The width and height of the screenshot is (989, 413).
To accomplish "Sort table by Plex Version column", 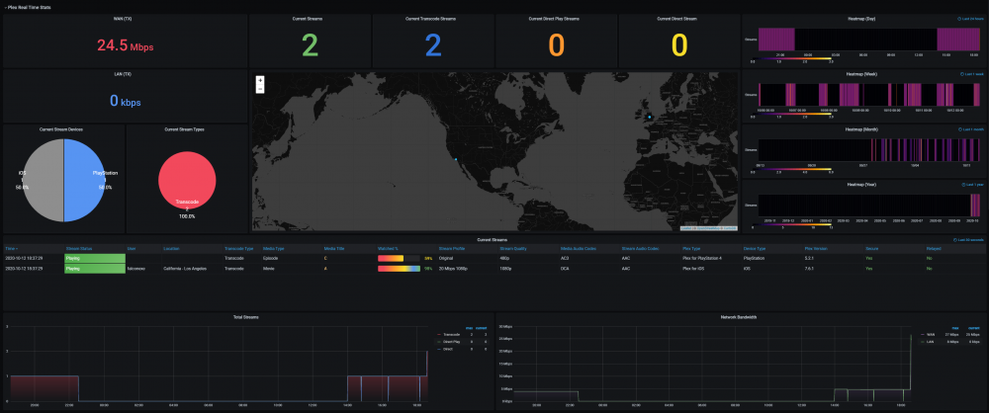I will (x=816, y=248).
